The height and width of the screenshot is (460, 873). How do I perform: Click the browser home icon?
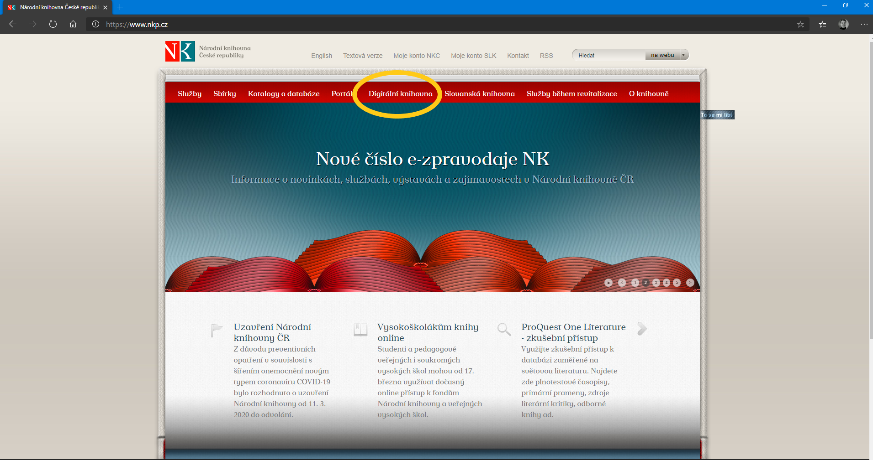tap(73, 24)
